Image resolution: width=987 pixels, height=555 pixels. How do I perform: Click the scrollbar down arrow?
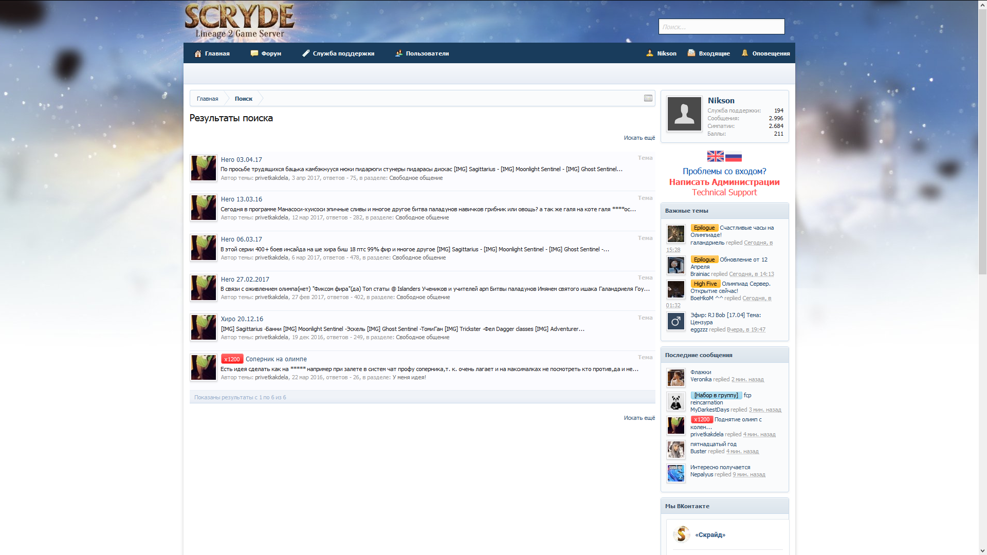click(x=982, y=551)
